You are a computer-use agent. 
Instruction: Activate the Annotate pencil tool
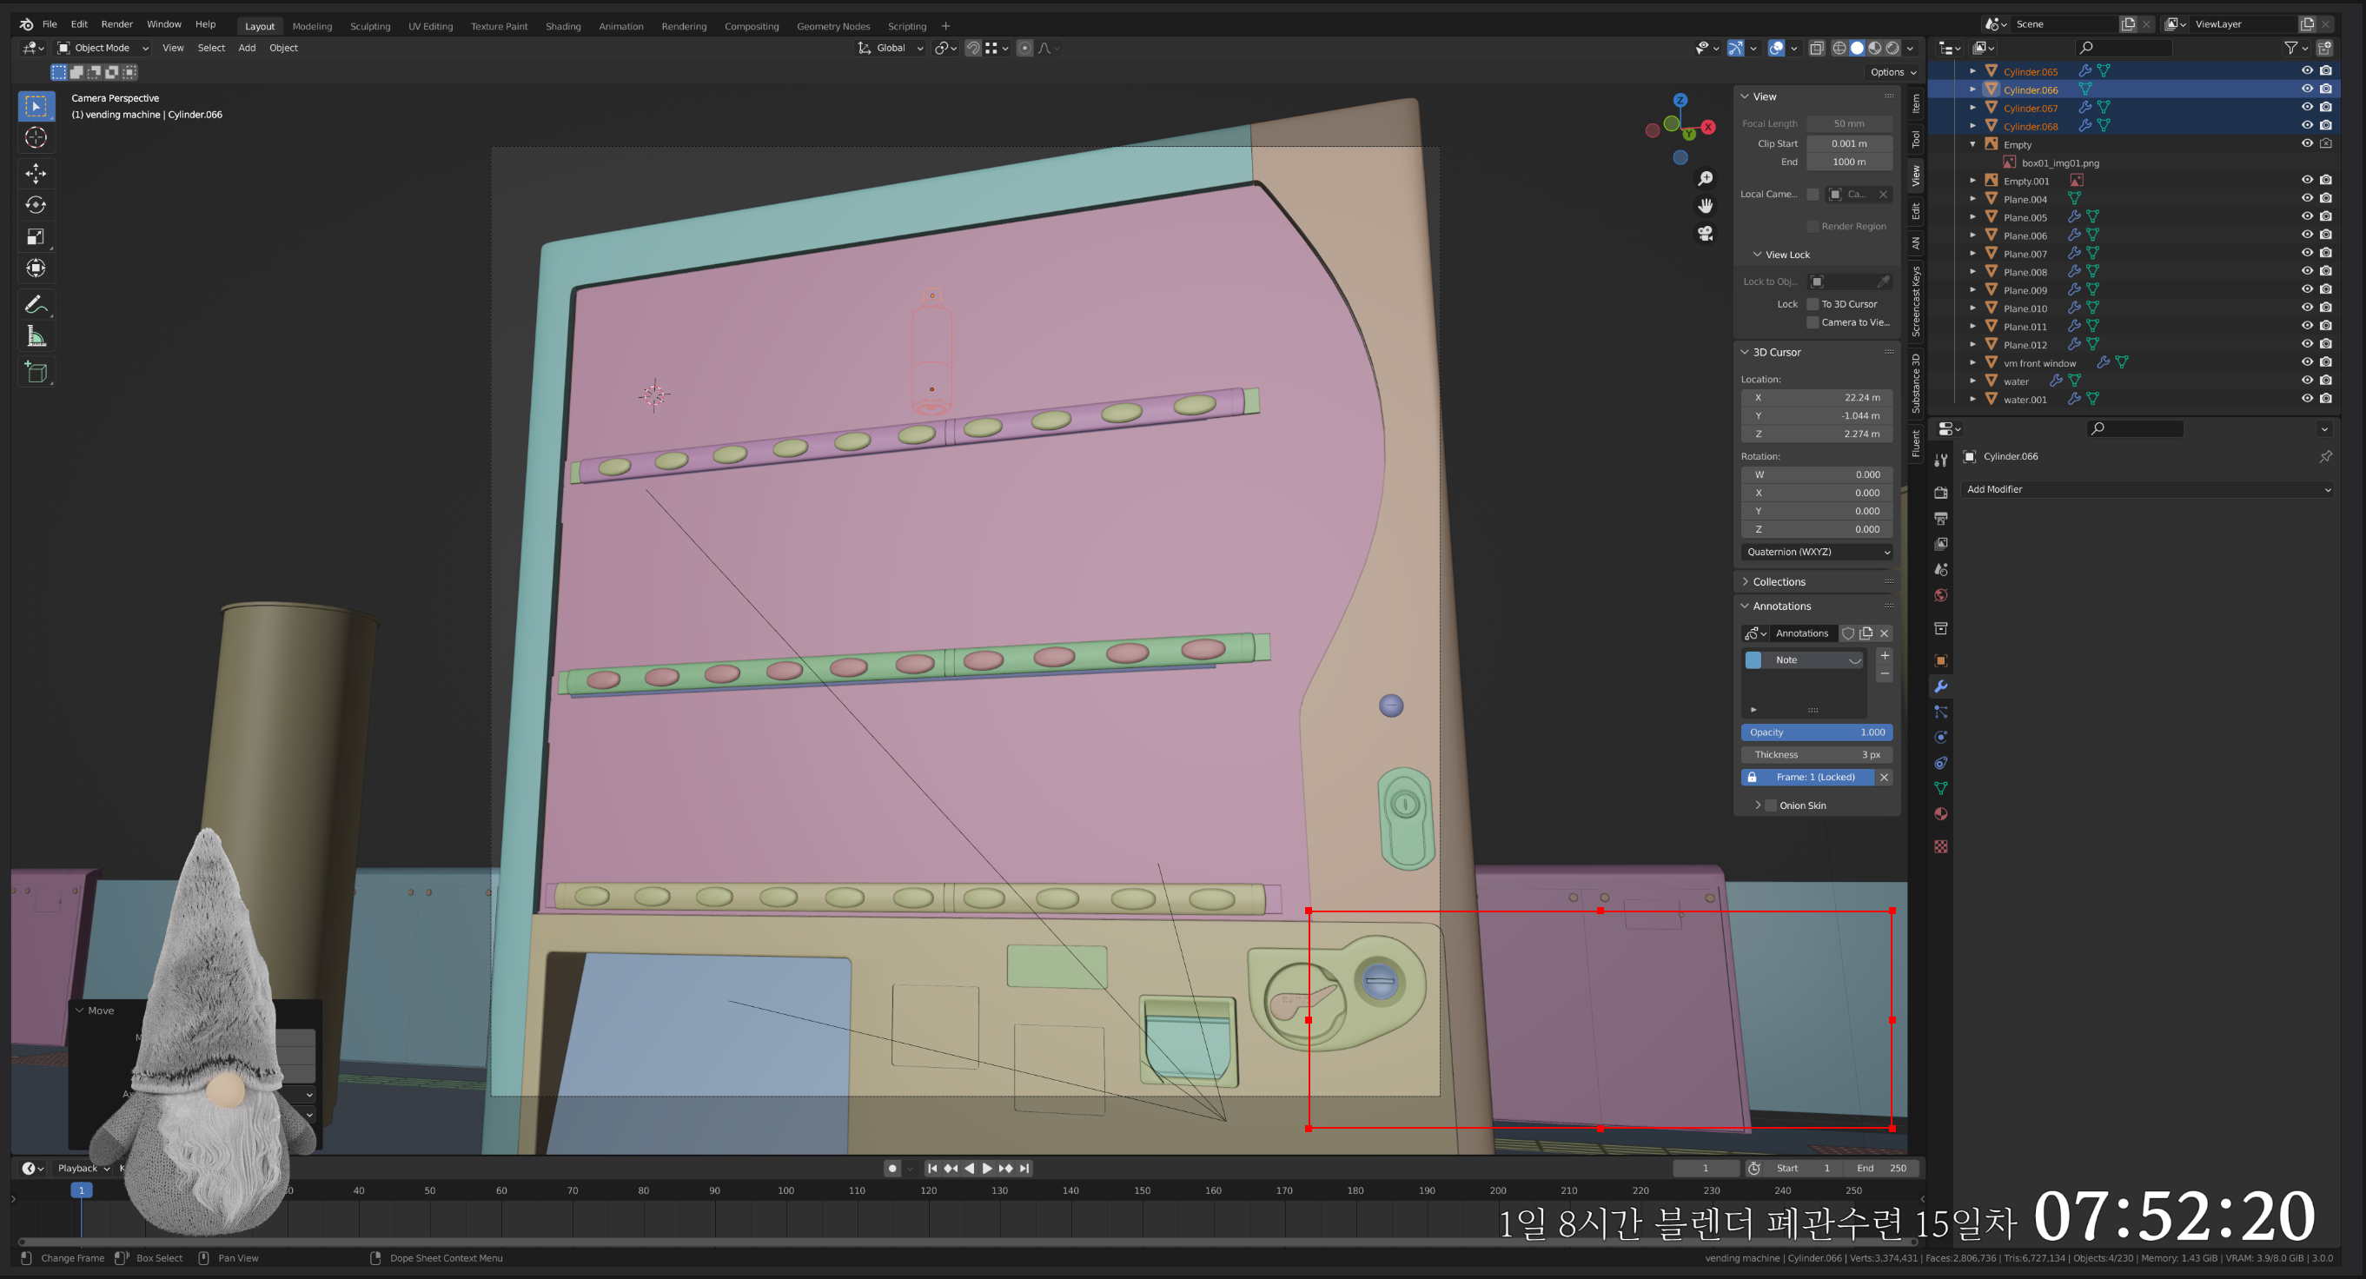(x=36, y=305)
